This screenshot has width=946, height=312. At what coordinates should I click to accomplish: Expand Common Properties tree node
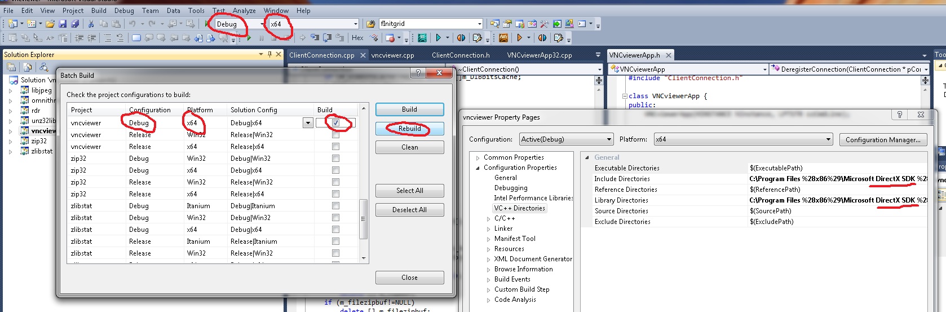point(478,157)
